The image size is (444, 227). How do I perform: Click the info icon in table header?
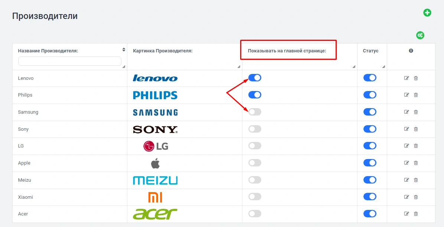point(411,51)
